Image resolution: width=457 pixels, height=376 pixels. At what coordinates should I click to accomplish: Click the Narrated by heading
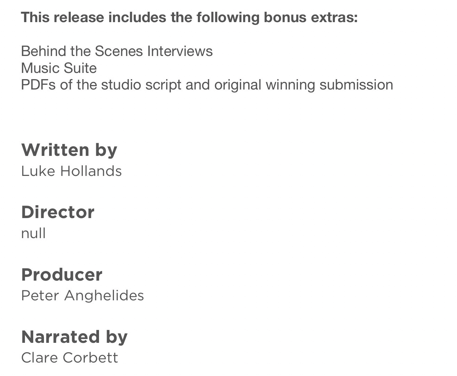click(x=74, y=337)
